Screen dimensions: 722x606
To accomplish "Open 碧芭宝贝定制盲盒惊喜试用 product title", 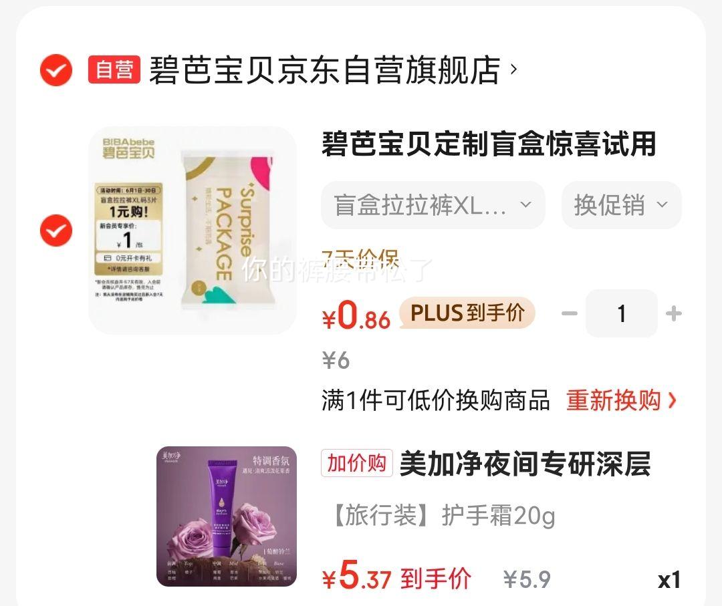I will (x=489, y=144).
